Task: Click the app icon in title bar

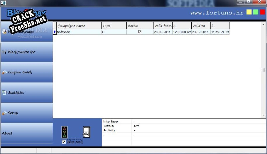Action: (3, 2)
